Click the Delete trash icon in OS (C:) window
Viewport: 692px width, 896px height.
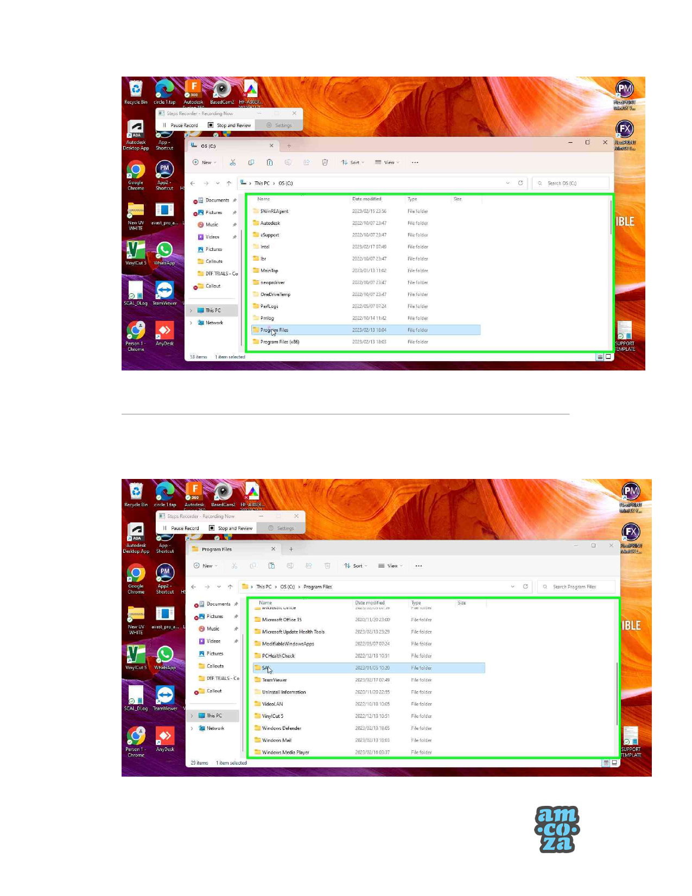click(325, 162)
